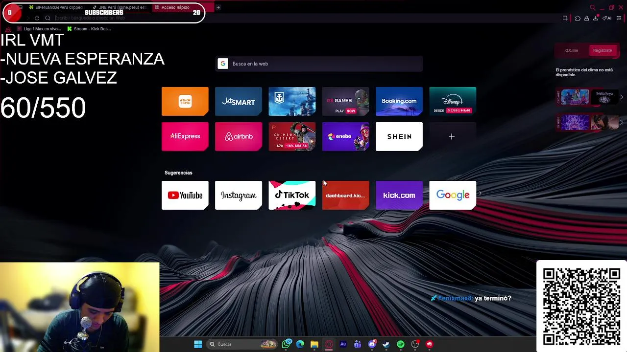Open the purple GX Mods thumbnail

coord(575,122)
